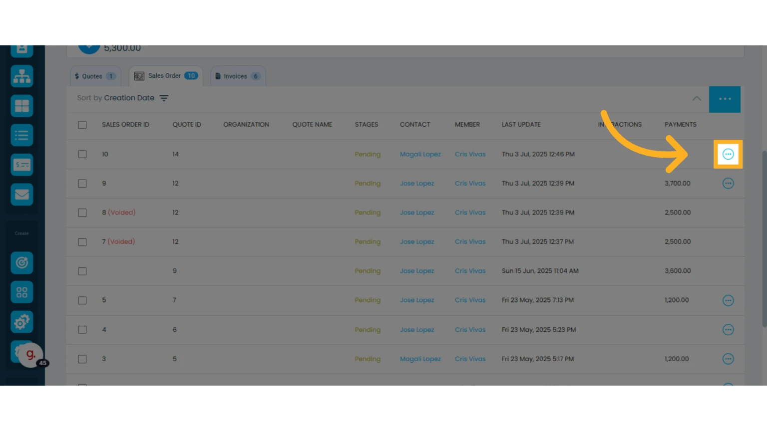The width and height of the screenshot is (767, 431).
Task: Click date Sun 15 Jun, 2025 11:04 AM
Action: pyautogui.click(x=540, y=271)
